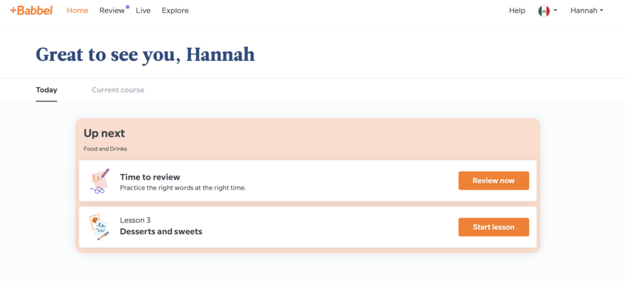Click the Food and Drinks course label

point(105,149)
